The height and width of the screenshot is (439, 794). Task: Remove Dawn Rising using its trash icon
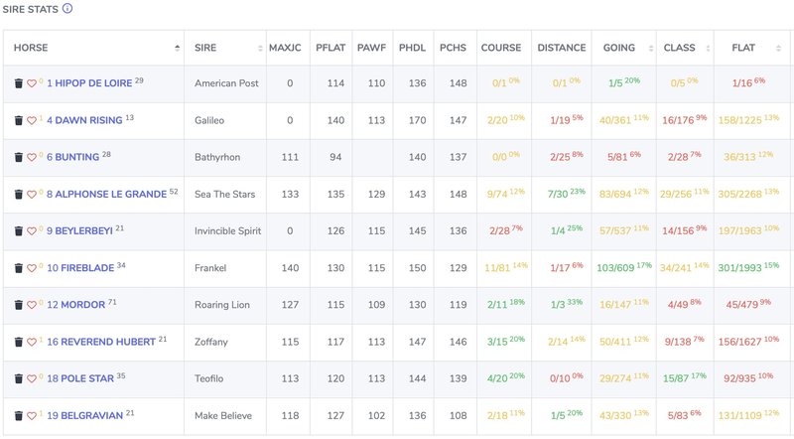(18, 120)
